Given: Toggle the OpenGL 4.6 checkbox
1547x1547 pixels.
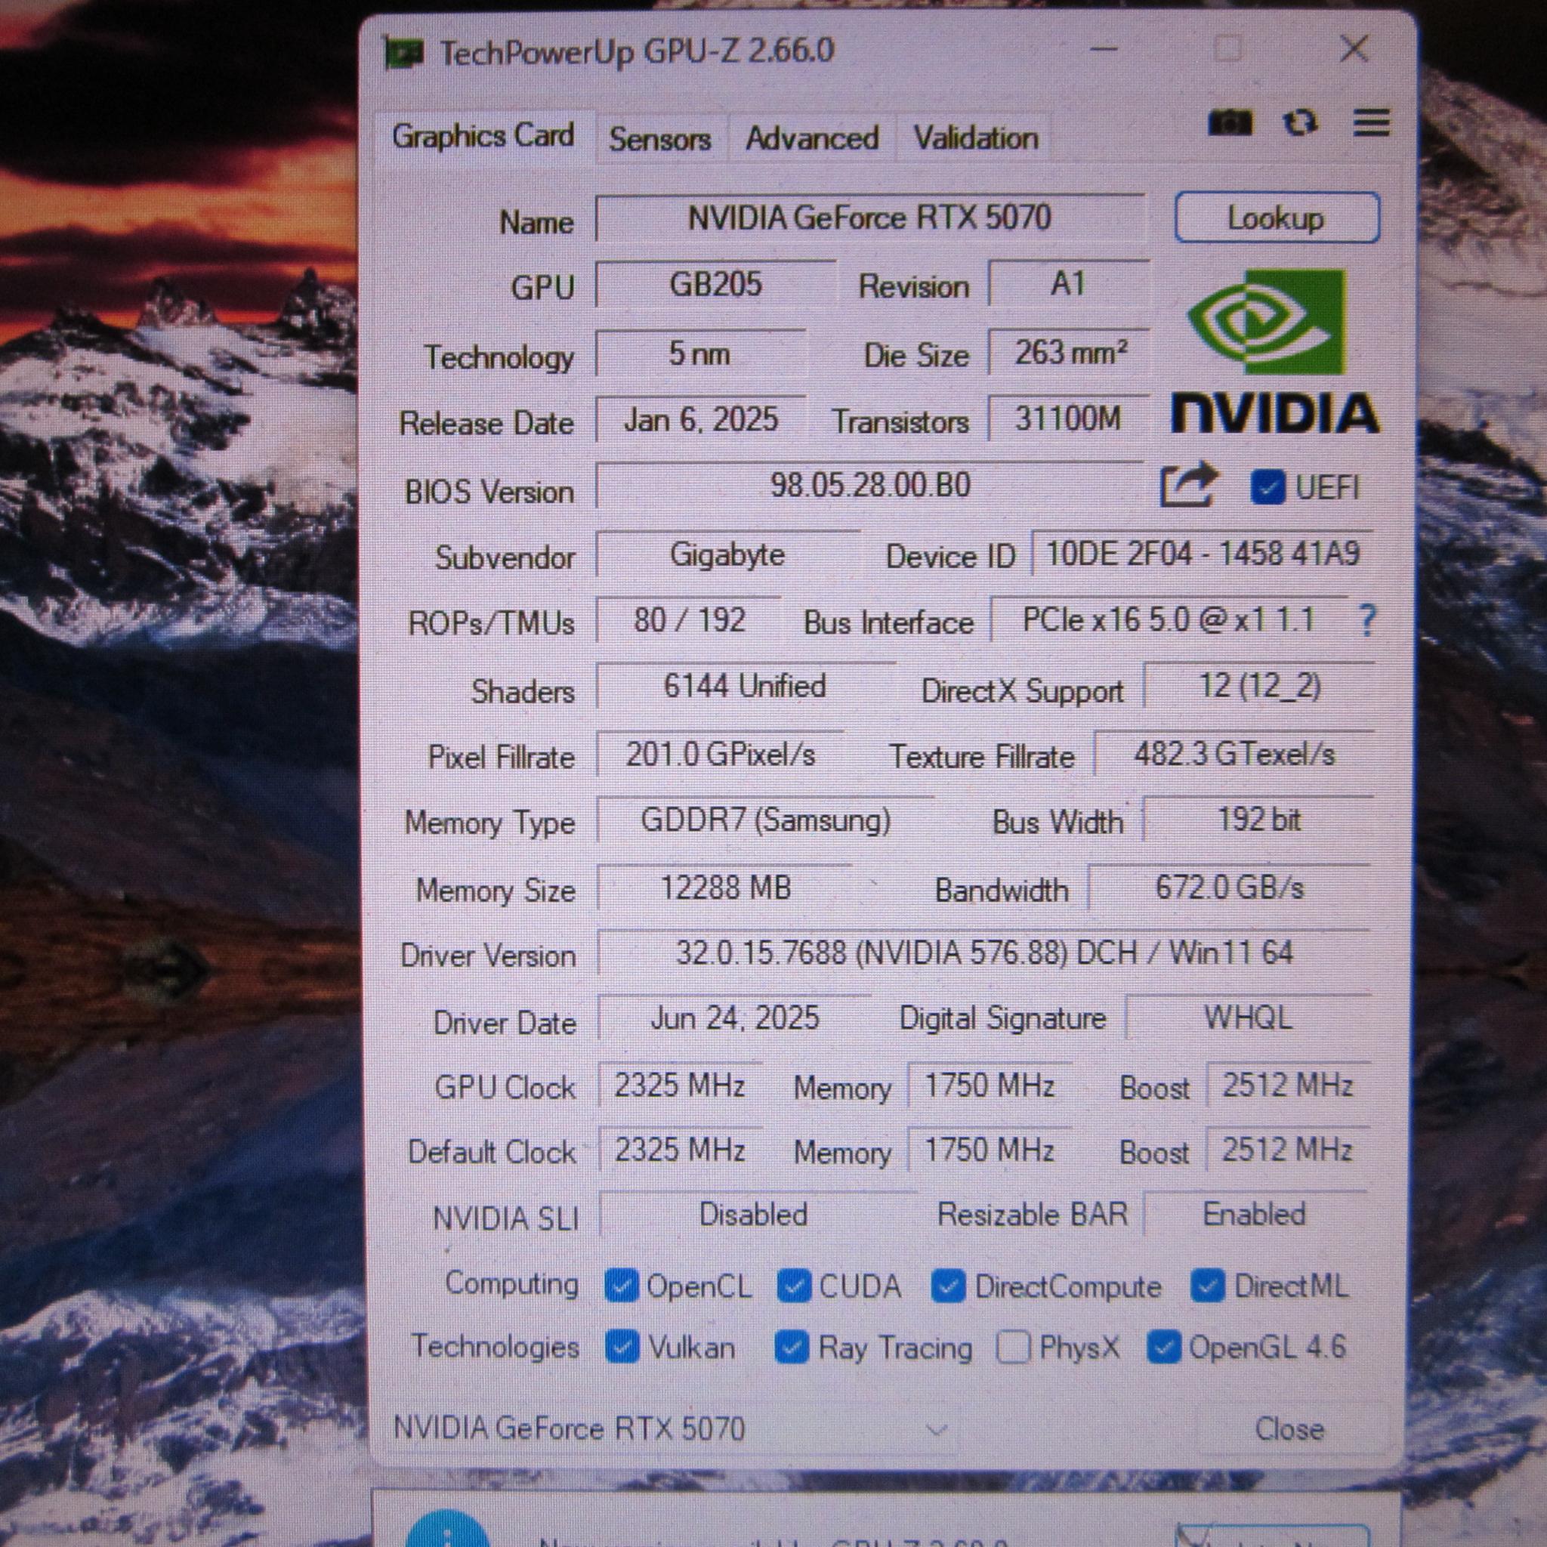Looking at the screenshot, I should click(x=1163, y=1347).
